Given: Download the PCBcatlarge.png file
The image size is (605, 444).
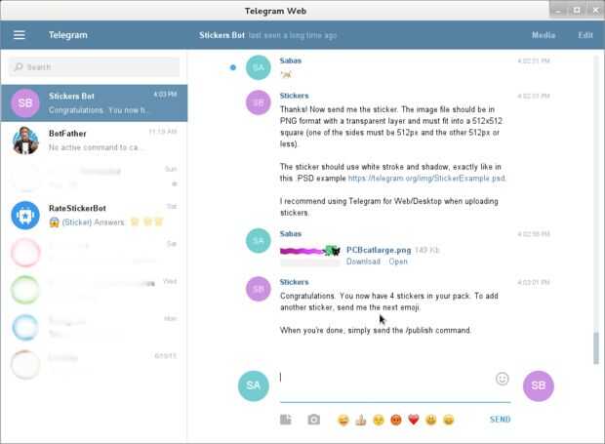Looking at the screenshot, I should click(363, 262).
